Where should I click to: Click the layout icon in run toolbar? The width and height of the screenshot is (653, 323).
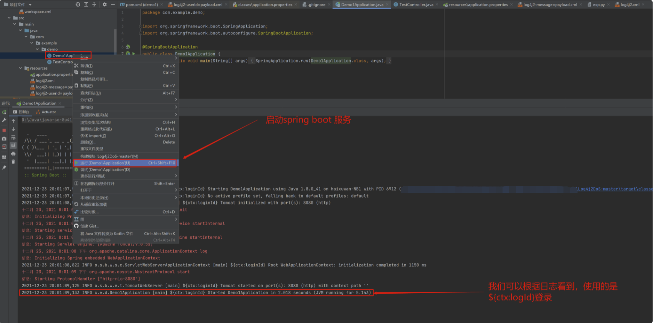click(4, 157)
